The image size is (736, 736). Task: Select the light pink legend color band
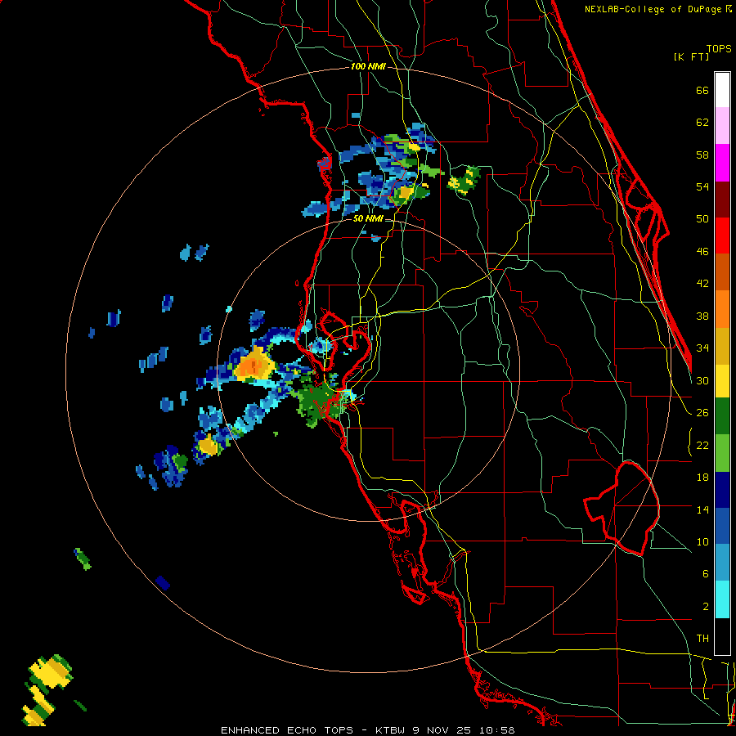coord(722,125)
